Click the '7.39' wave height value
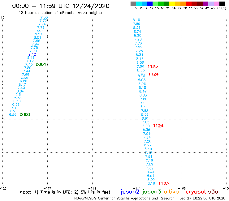The image size is (229, 201). coord(150,168)
